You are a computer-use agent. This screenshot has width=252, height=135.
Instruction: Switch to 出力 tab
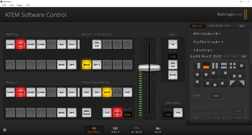pos(242,26)
